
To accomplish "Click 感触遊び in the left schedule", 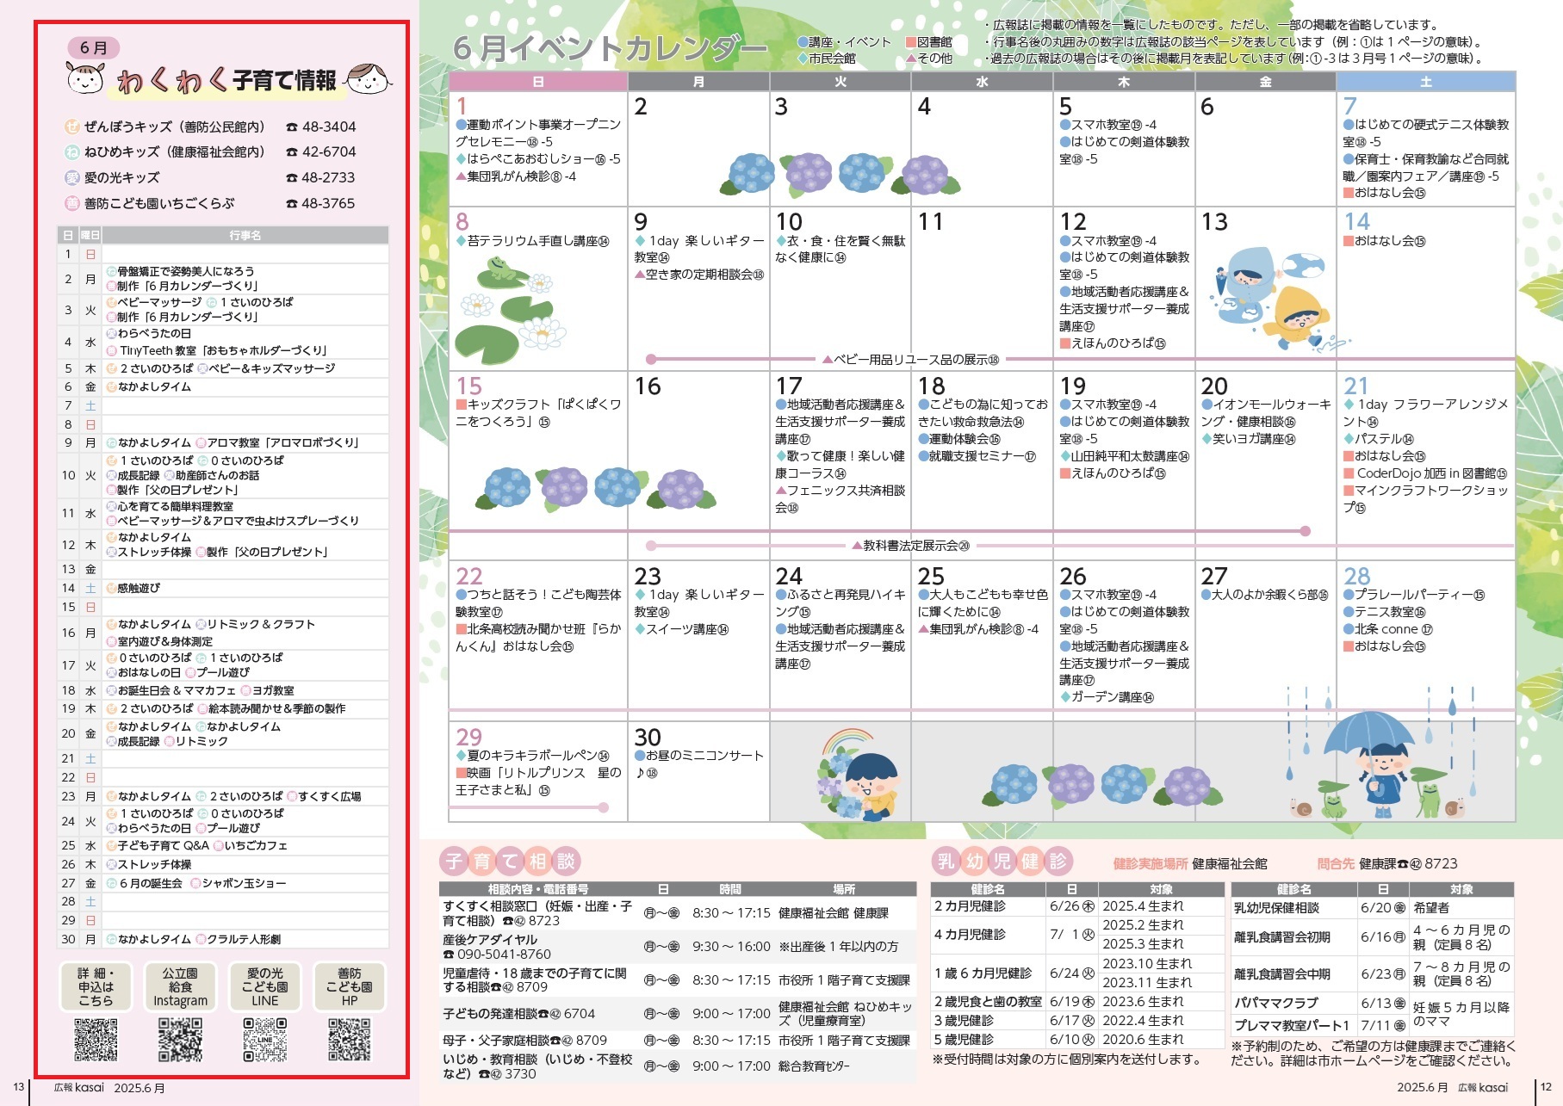I will [x=133, y=589].
